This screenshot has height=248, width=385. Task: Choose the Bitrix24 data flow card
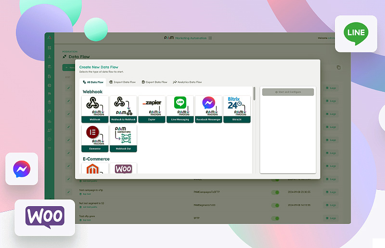tap(237, 109)
